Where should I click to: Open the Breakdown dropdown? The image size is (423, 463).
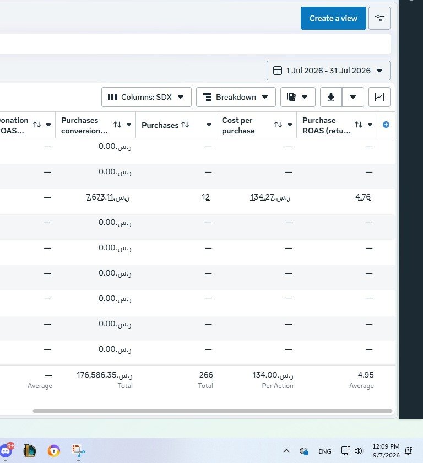[236, 97]
